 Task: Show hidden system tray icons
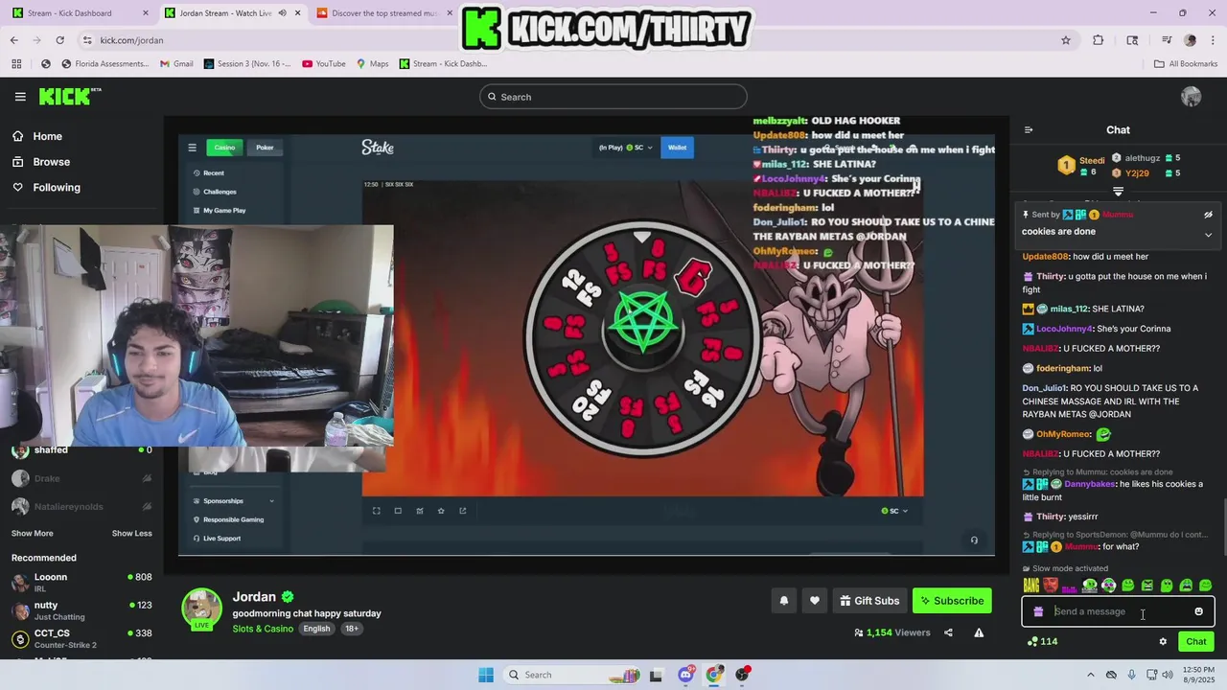pyautogui.click(x=1091, y=675)
